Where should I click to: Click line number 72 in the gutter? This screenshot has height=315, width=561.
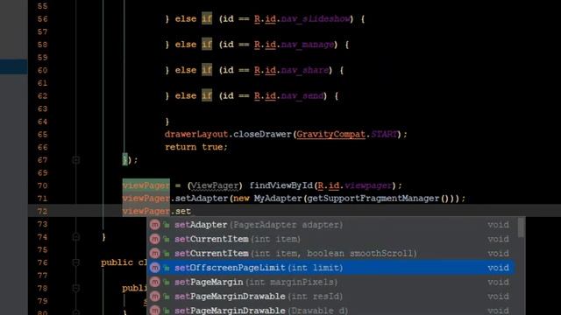tap(42, 212)
